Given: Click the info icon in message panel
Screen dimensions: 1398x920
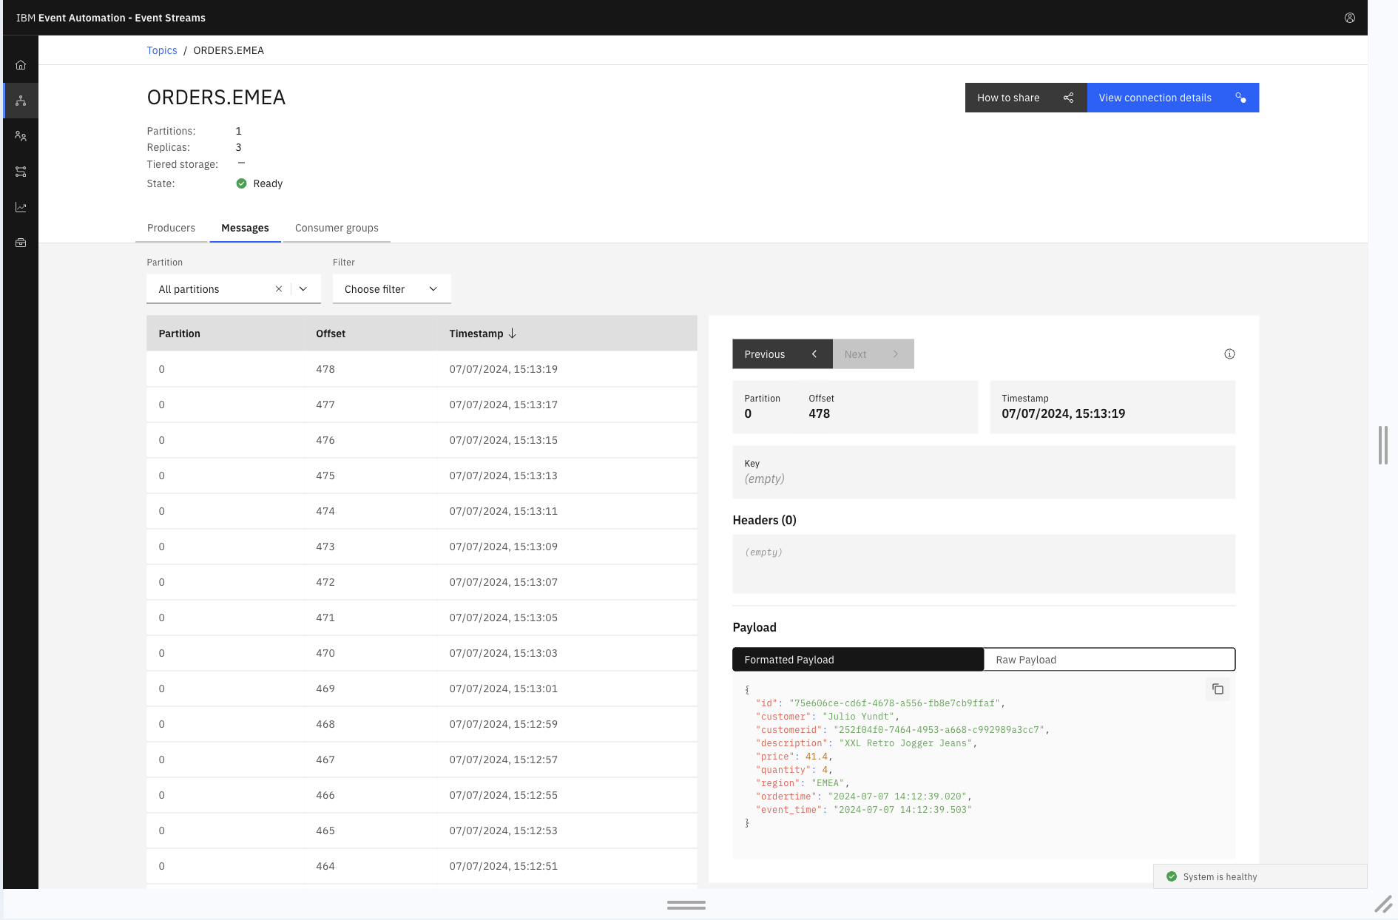Looking at the screenshot, I should tap(1229, 354).
